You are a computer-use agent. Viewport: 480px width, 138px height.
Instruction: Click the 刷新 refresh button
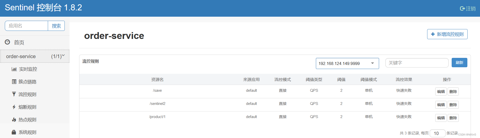click(x=459, y=63)
